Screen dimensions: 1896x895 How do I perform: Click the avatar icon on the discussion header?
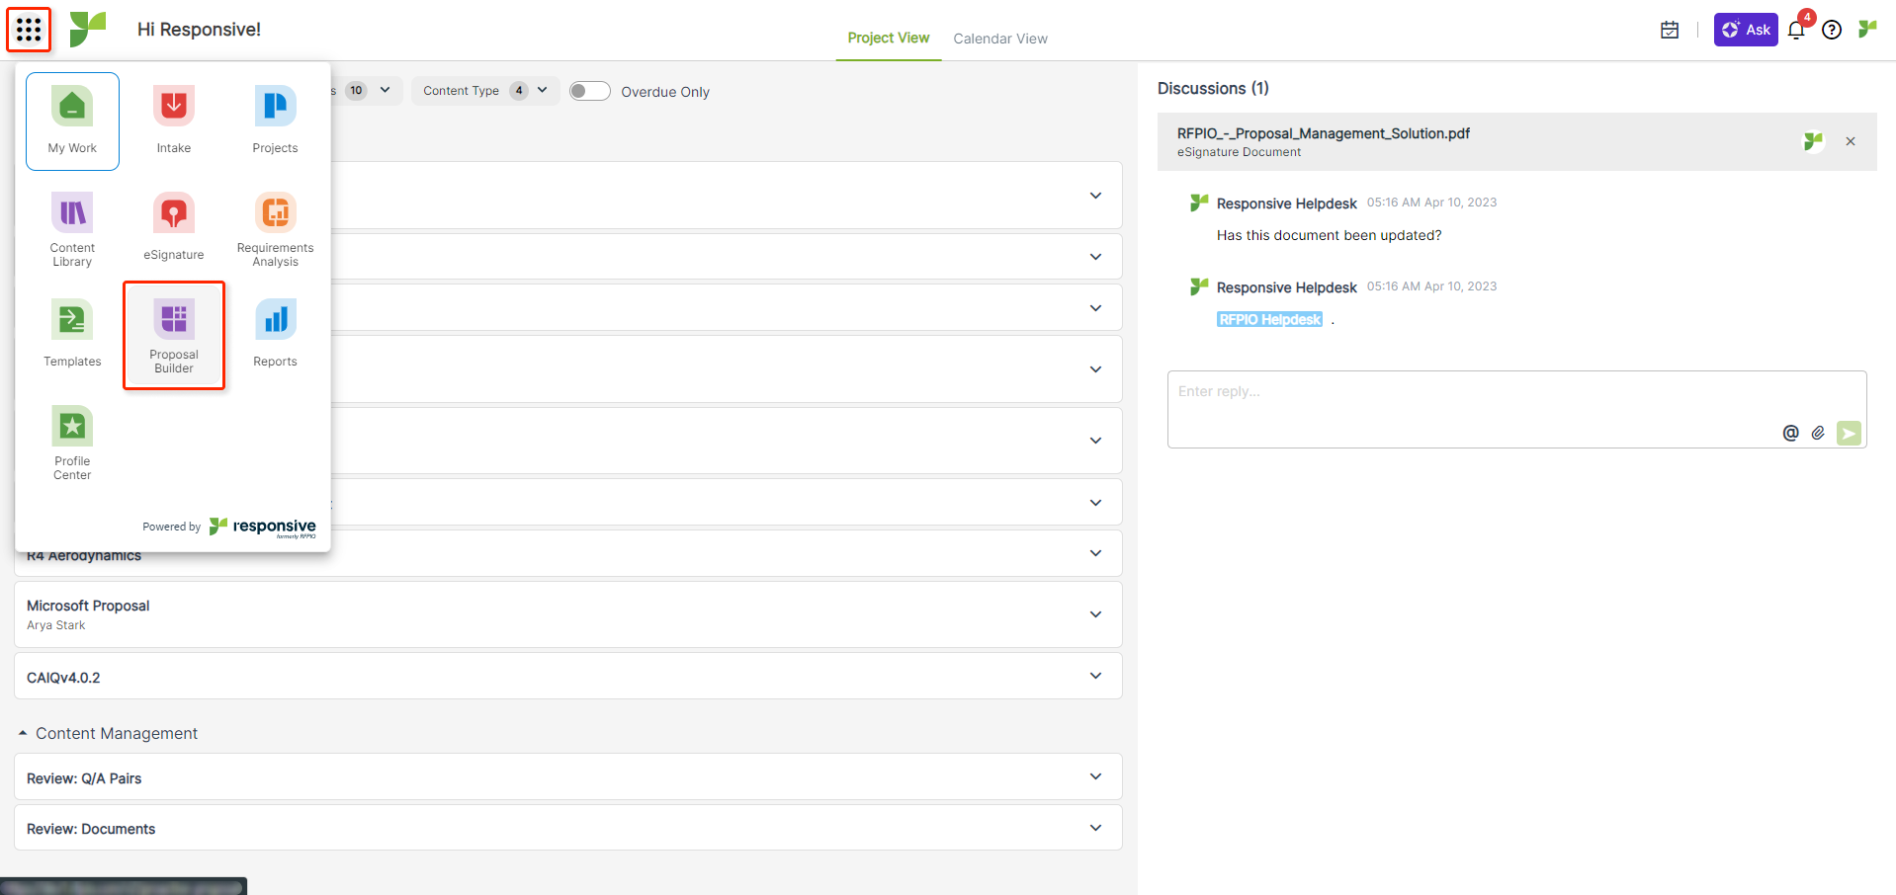click(x=1813, y=141)
